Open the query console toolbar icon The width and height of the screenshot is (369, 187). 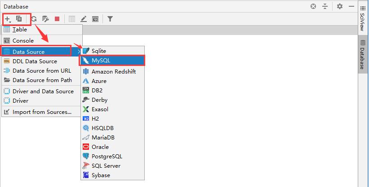point(95,19)
